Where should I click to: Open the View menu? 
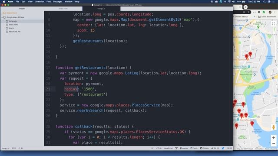30,2
